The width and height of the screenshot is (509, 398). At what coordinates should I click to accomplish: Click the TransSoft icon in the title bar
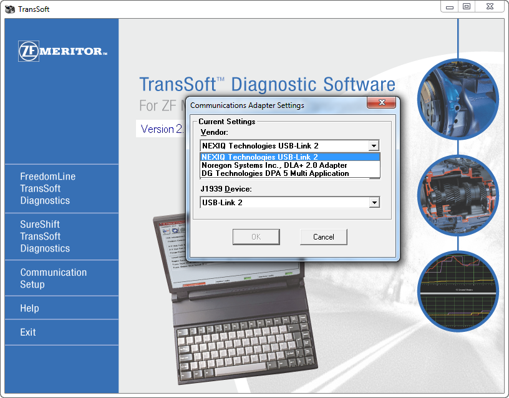9,9
